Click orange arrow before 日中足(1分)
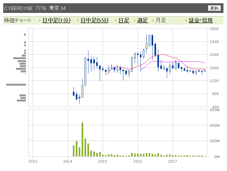227x171 pixels. tap(40, 20)
